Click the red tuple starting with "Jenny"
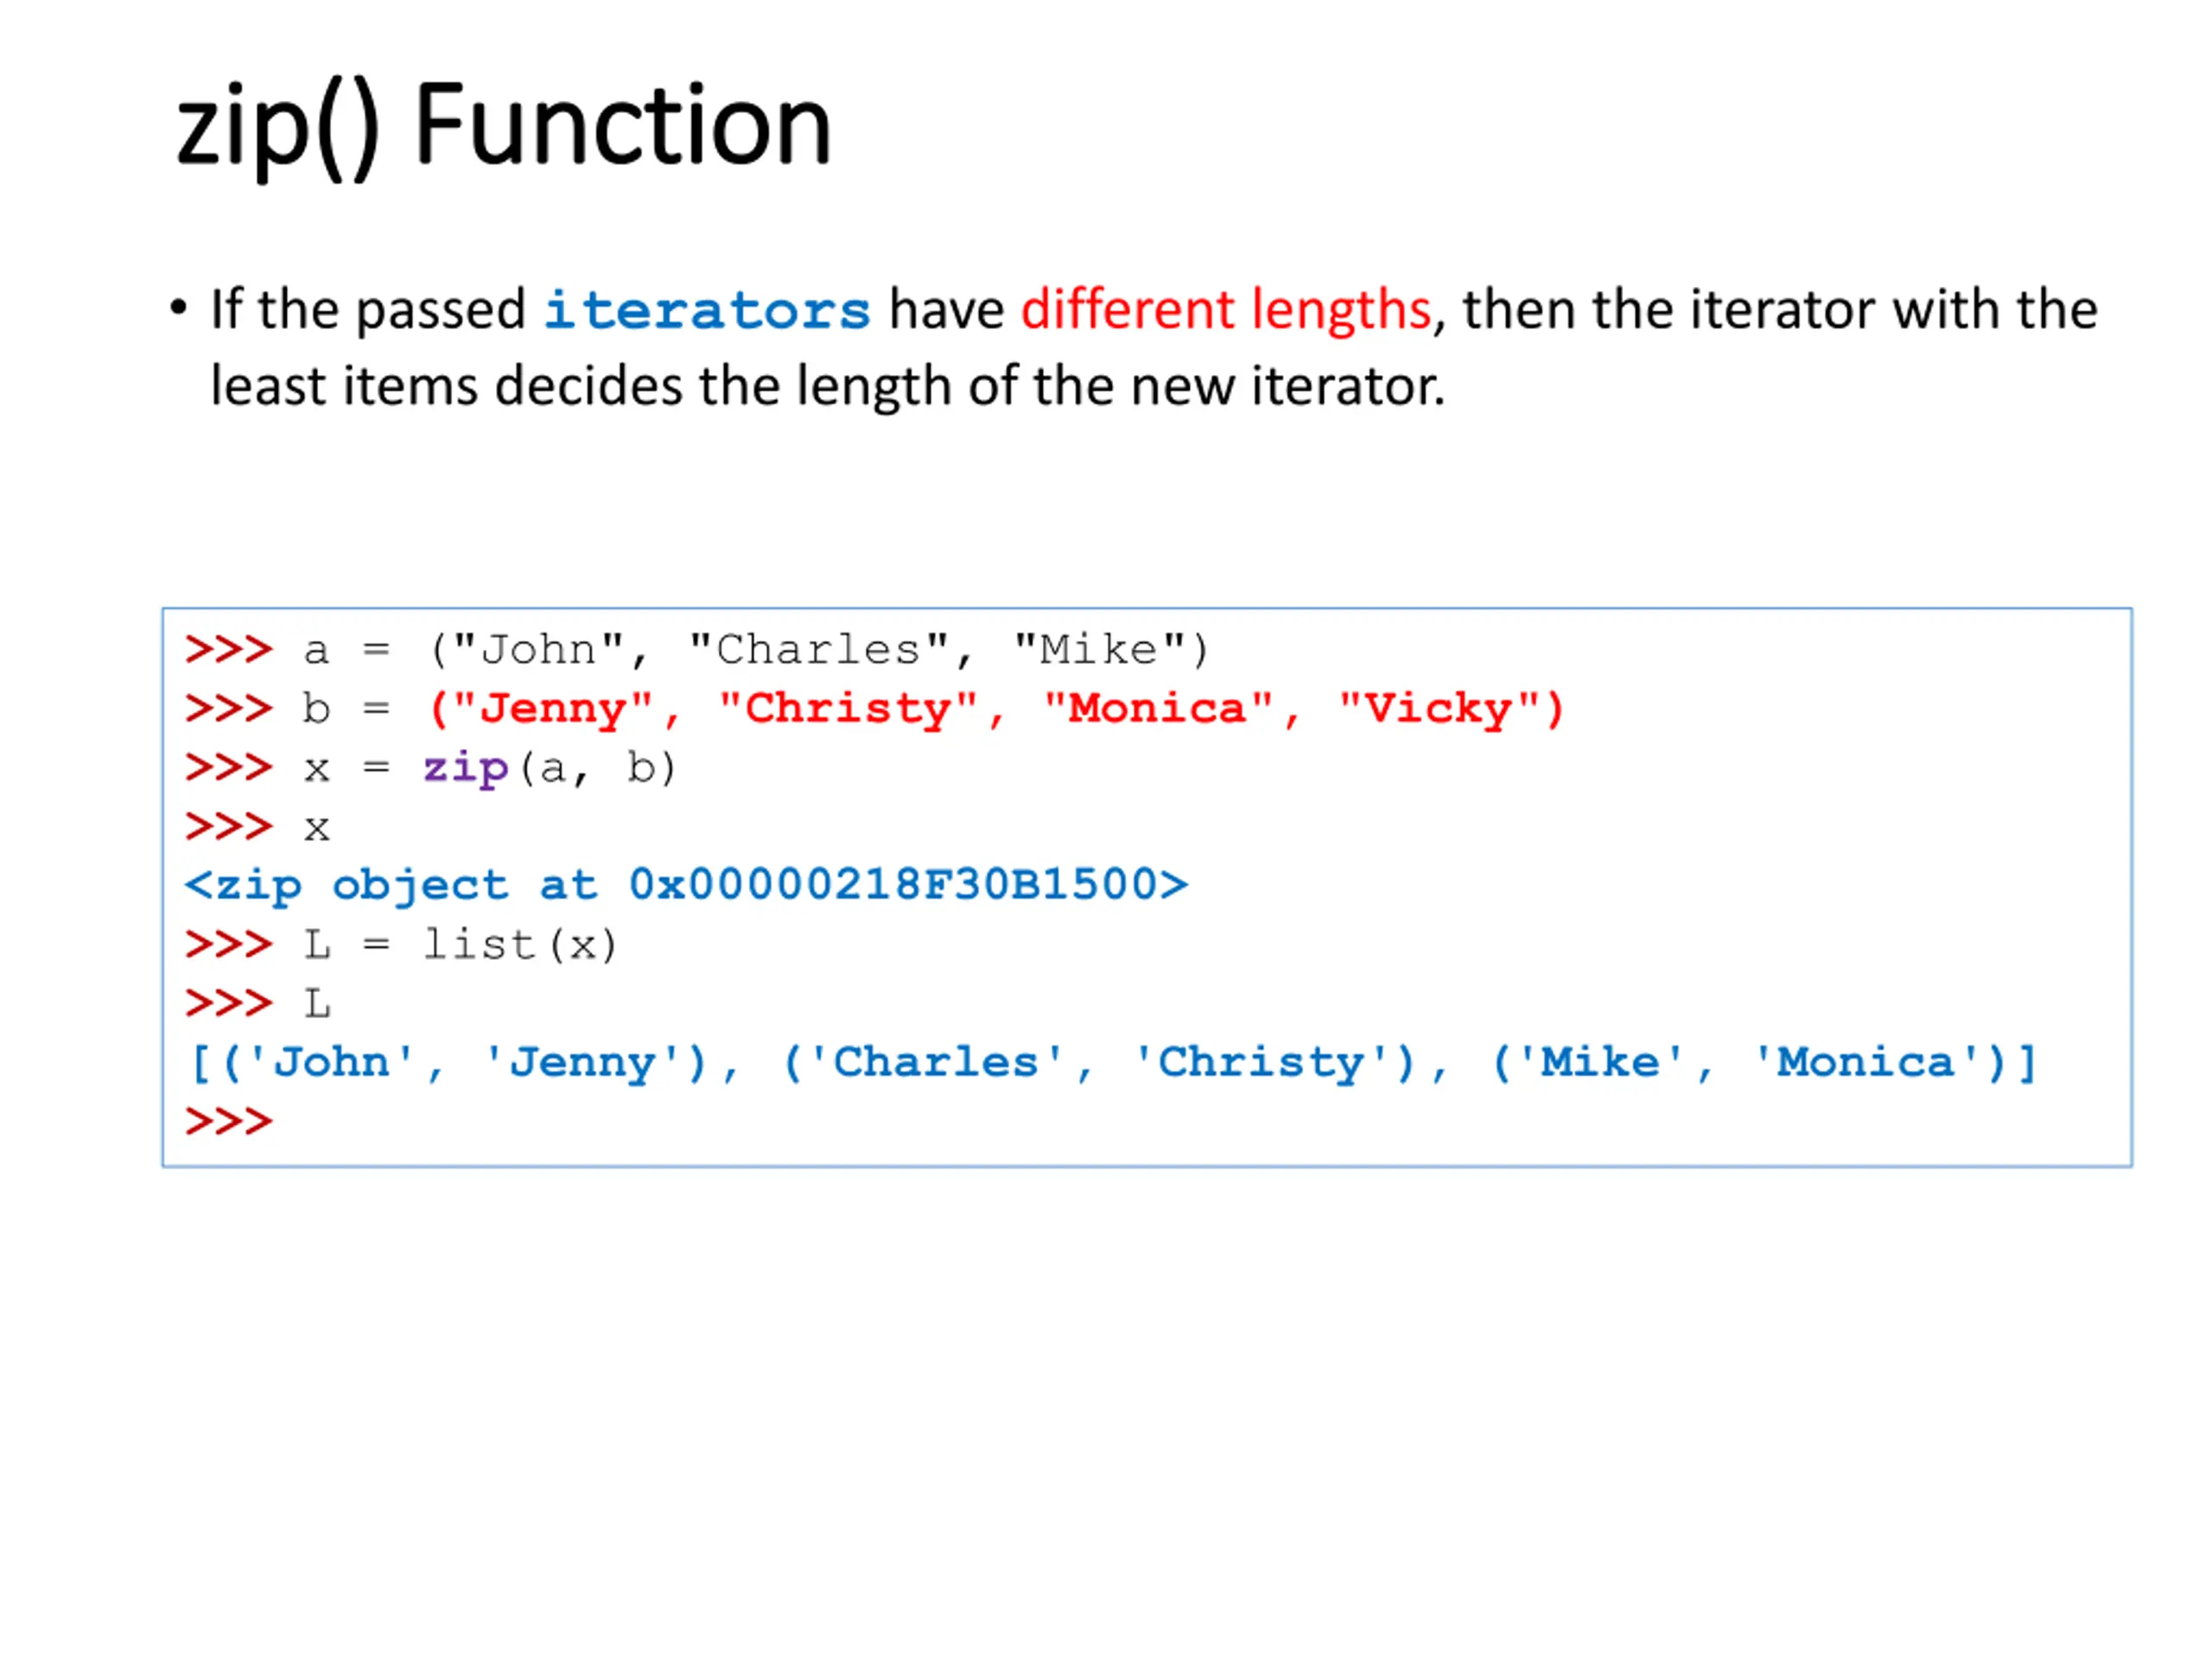The height and width of the screenshot is (1659, 2212). point(996,709)
